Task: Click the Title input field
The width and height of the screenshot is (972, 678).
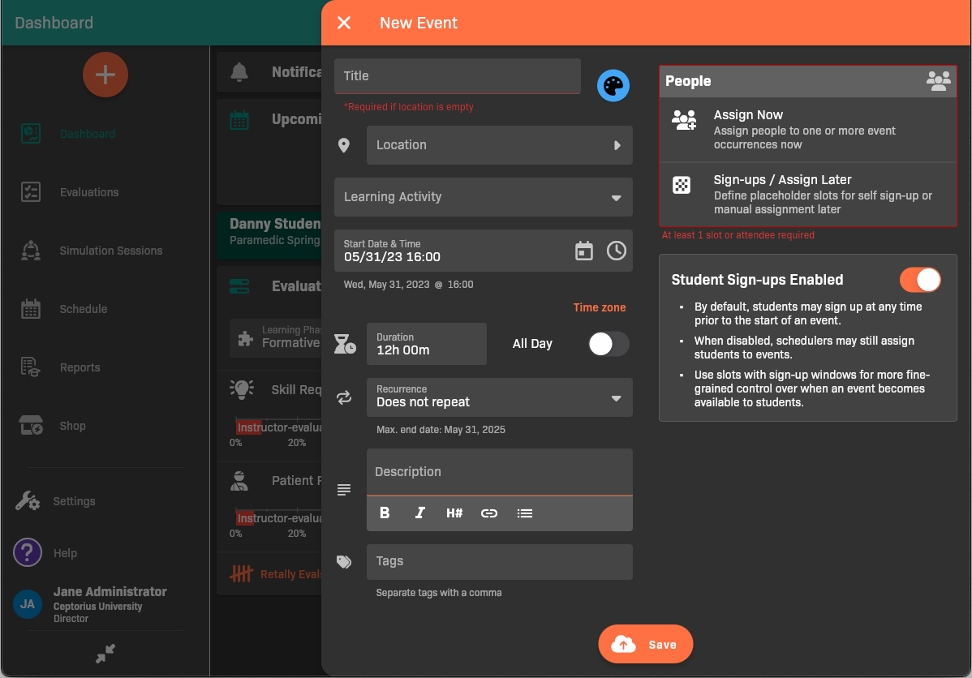Action: pyautogui.click(x=458, y=76)
